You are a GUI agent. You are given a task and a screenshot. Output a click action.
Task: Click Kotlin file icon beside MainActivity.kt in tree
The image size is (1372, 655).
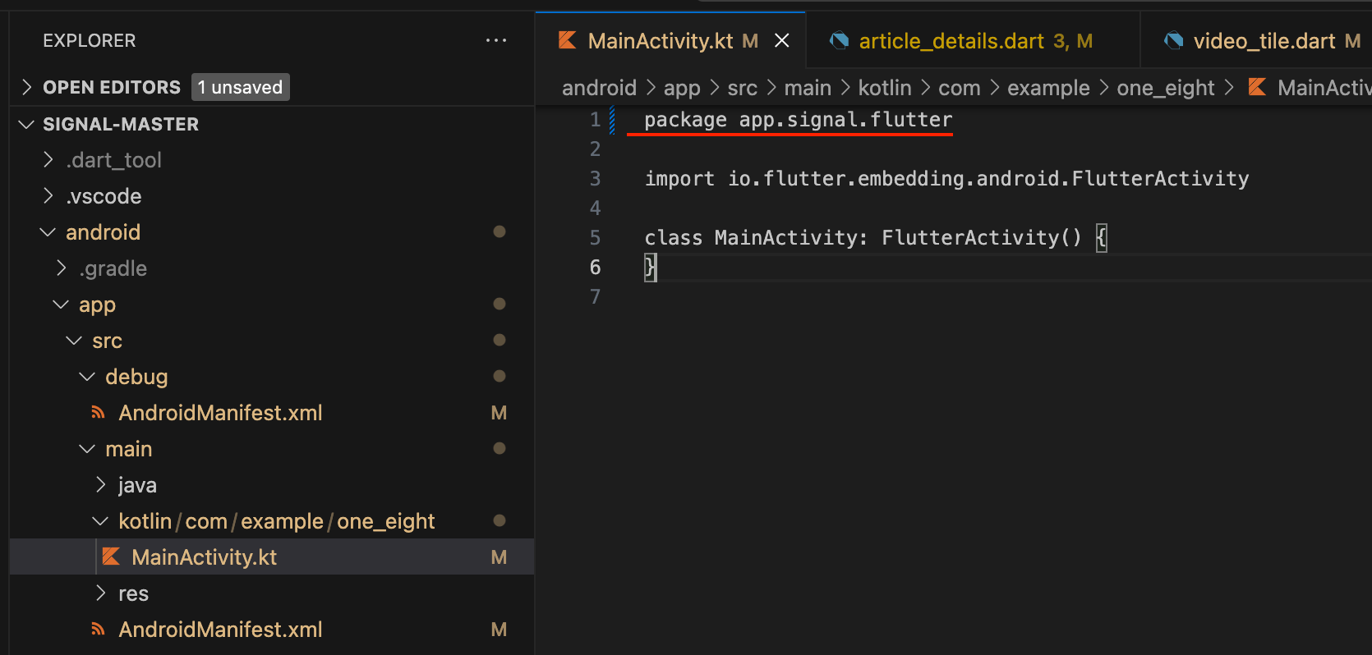111,557
